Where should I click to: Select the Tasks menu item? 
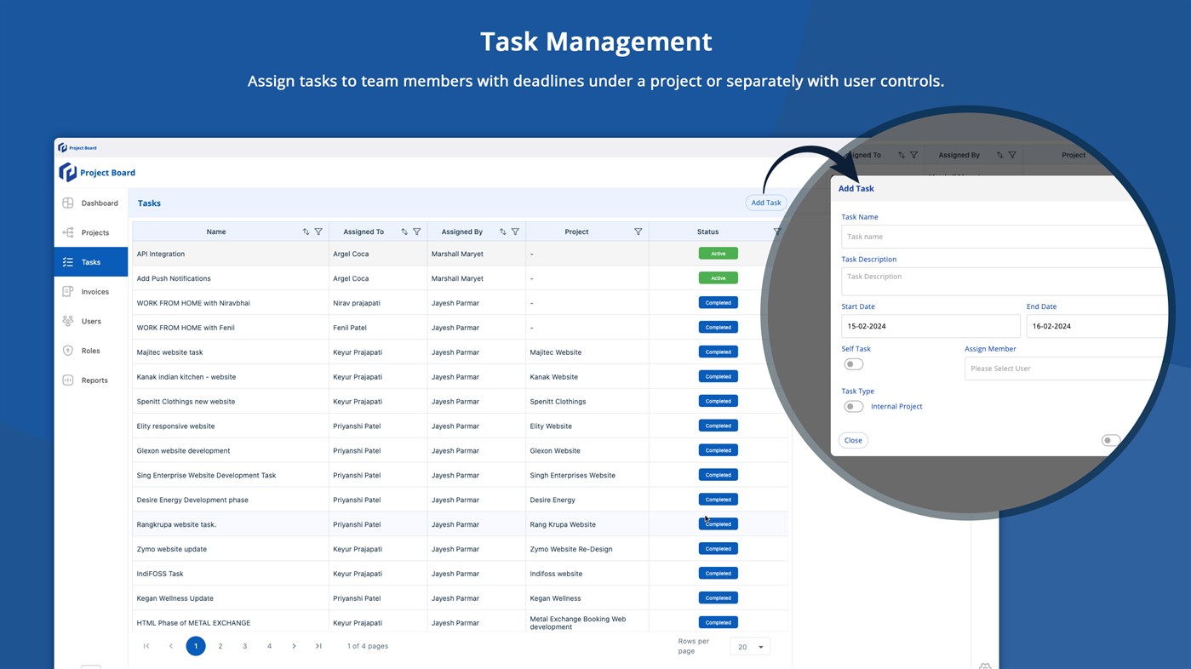point(91,262)
